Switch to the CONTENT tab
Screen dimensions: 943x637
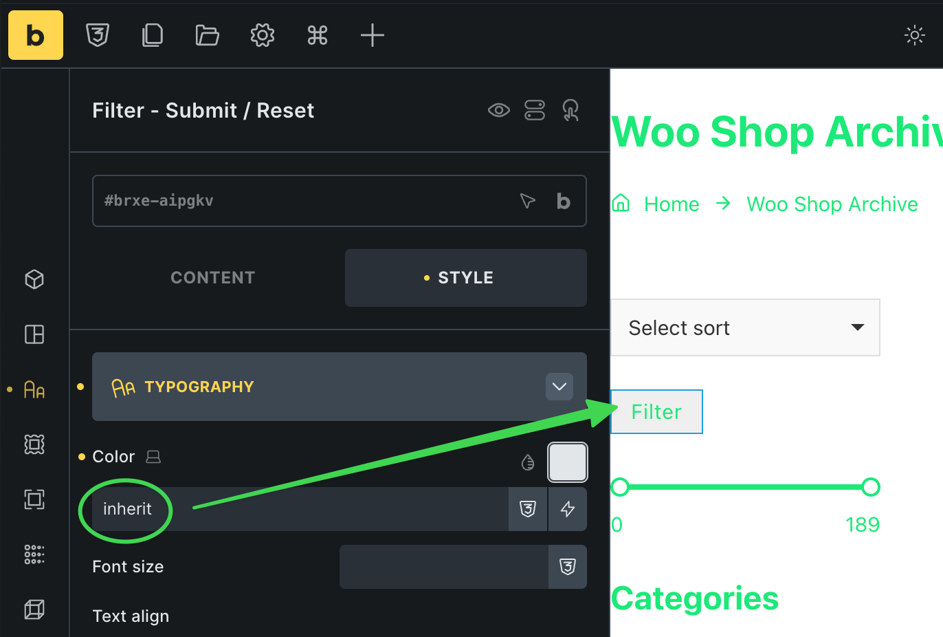[213, 278]
